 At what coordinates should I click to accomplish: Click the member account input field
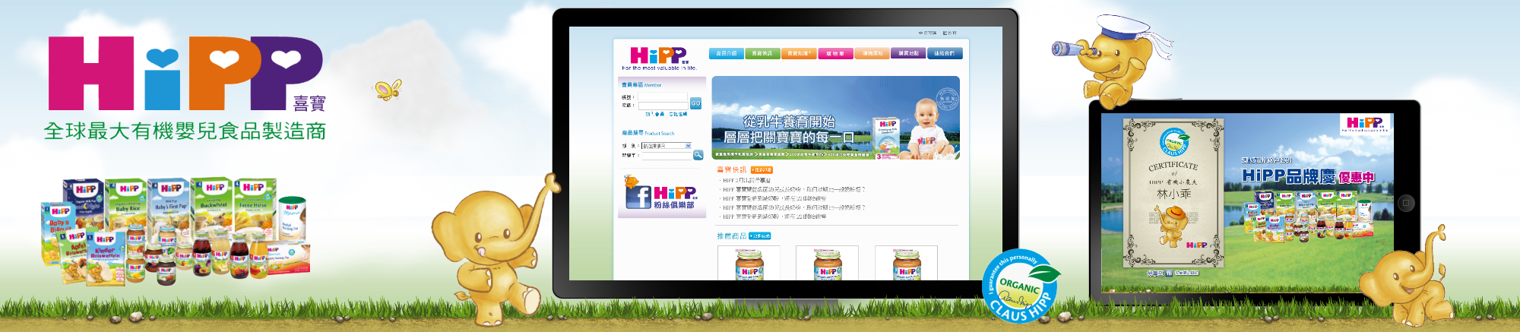662,97
